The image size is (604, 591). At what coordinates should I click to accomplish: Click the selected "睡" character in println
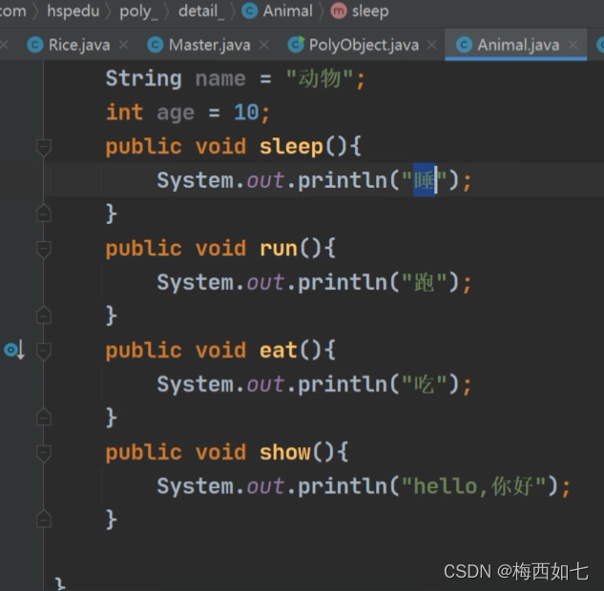pyautogui.click(x=424, y=180)
